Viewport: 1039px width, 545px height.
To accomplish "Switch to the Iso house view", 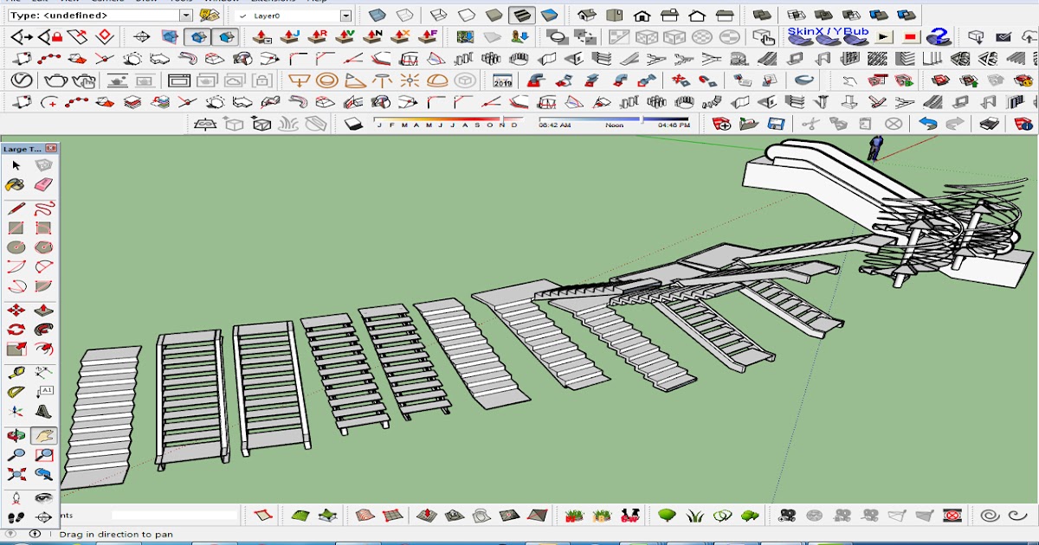I will [587, 16].
